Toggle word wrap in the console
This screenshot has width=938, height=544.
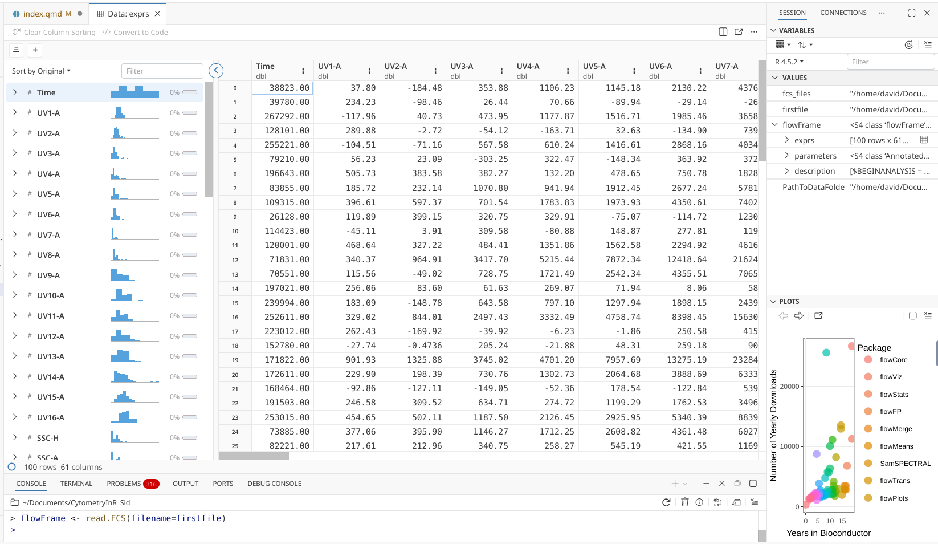pyautogui.click(x=717, y=502)
